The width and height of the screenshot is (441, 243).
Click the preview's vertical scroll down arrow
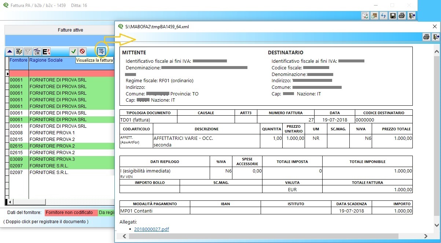point(437,225)
